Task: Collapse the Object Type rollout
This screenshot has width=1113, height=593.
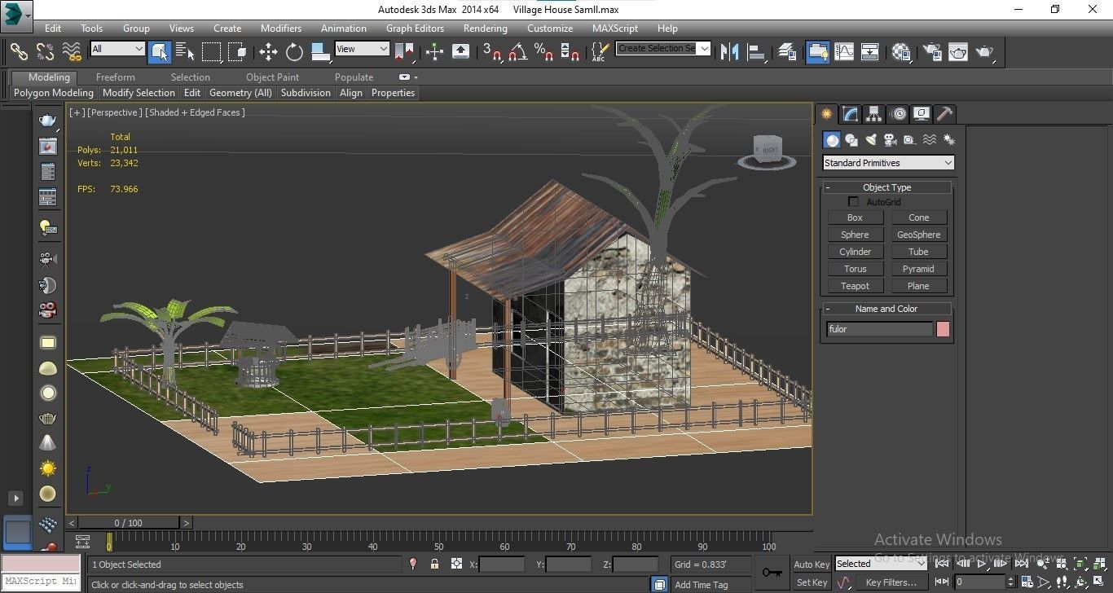Action: pos(886,187)
